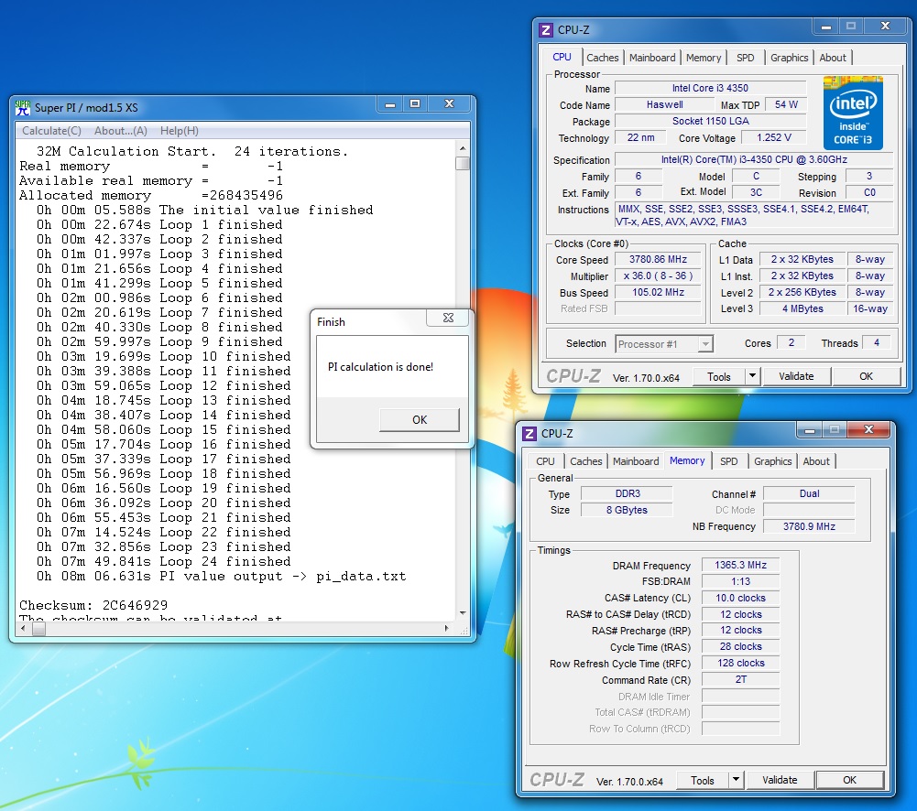Image resolution: width=917 pixels, height=811 pixels.
Task: Expand the Tools dropdown arrow in lower CPU-Z
Action: click(737, 781)
